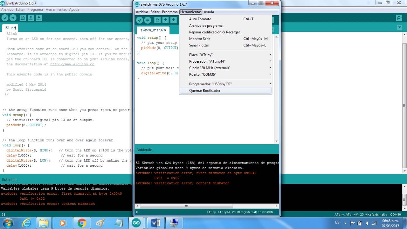Click board status text in sketch_mar07b footer

239,212
